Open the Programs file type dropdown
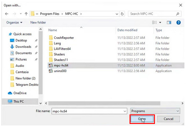This screenshot has height=127, width=186. [155, 111]
